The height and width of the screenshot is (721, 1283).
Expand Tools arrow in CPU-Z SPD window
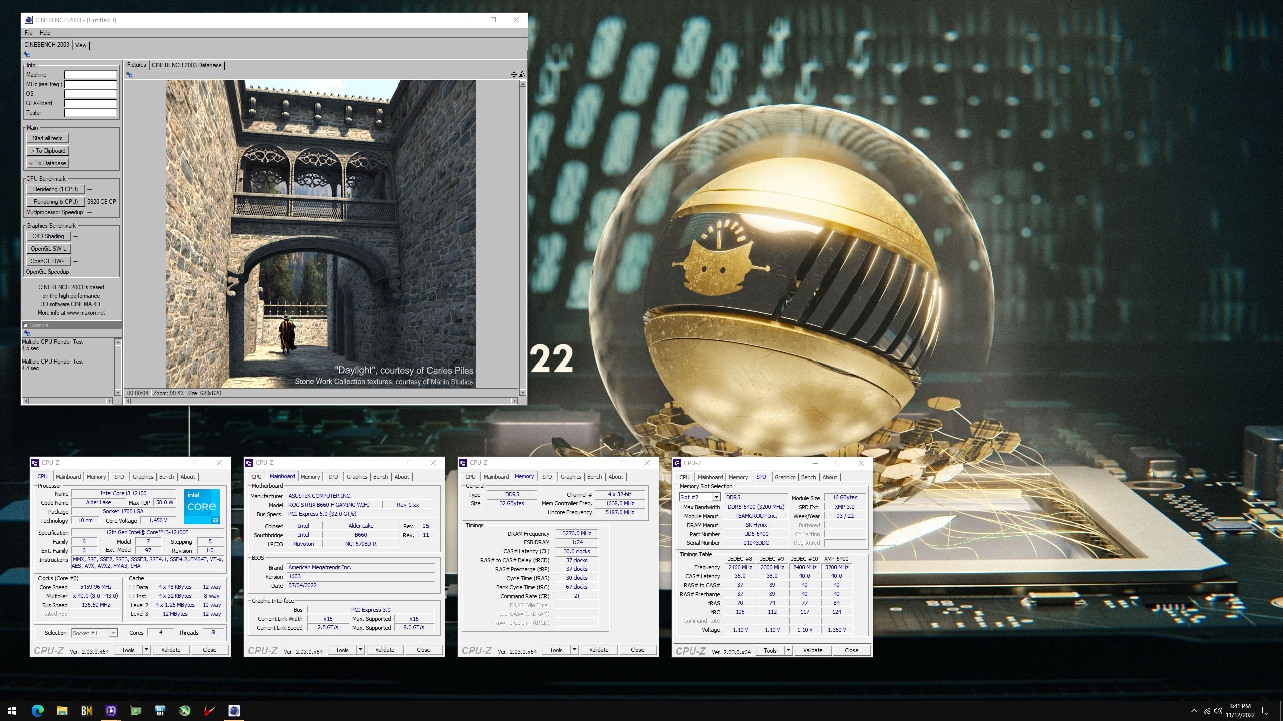pyautogui.click(x=788, y=650)
